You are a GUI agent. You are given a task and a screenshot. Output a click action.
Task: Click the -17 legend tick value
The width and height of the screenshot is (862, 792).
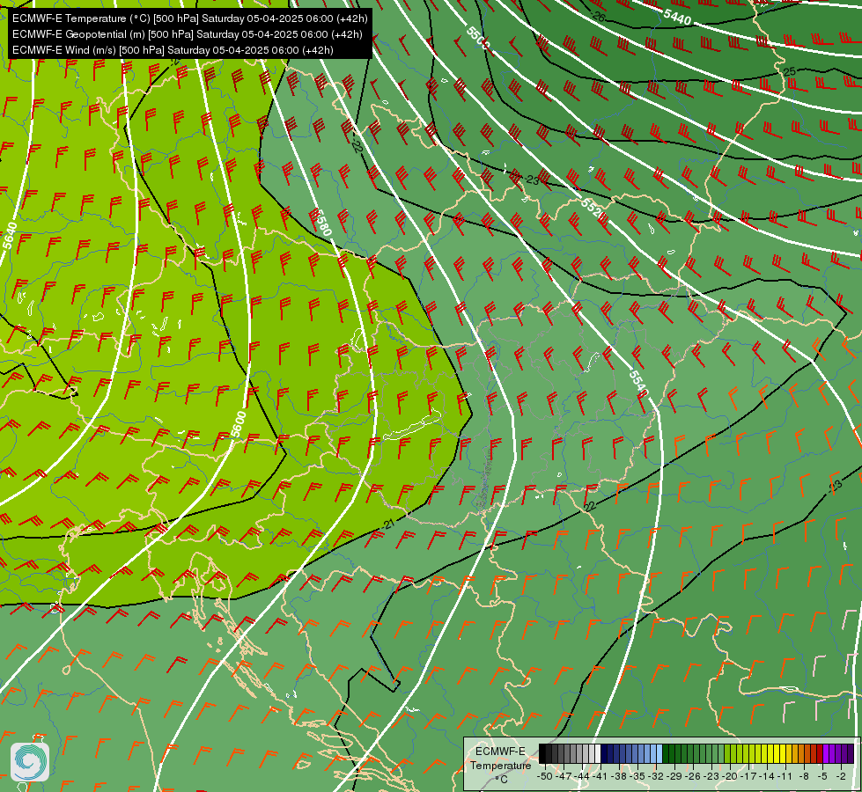pos(748,776)
